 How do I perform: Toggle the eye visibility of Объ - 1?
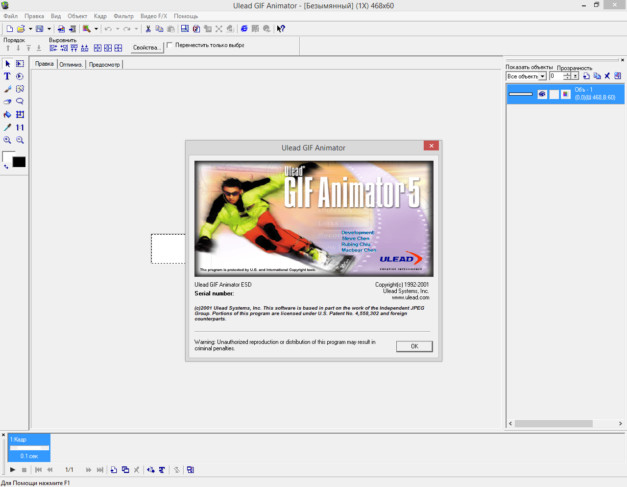[542, 94]
